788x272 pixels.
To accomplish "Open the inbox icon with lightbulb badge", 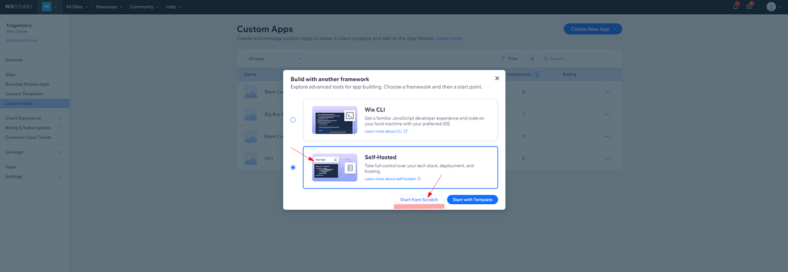I will [x=749, y=7].
